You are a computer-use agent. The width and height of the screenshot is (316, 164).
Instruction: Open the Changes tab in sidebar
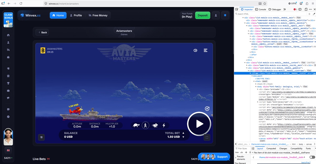pos(283,148)
